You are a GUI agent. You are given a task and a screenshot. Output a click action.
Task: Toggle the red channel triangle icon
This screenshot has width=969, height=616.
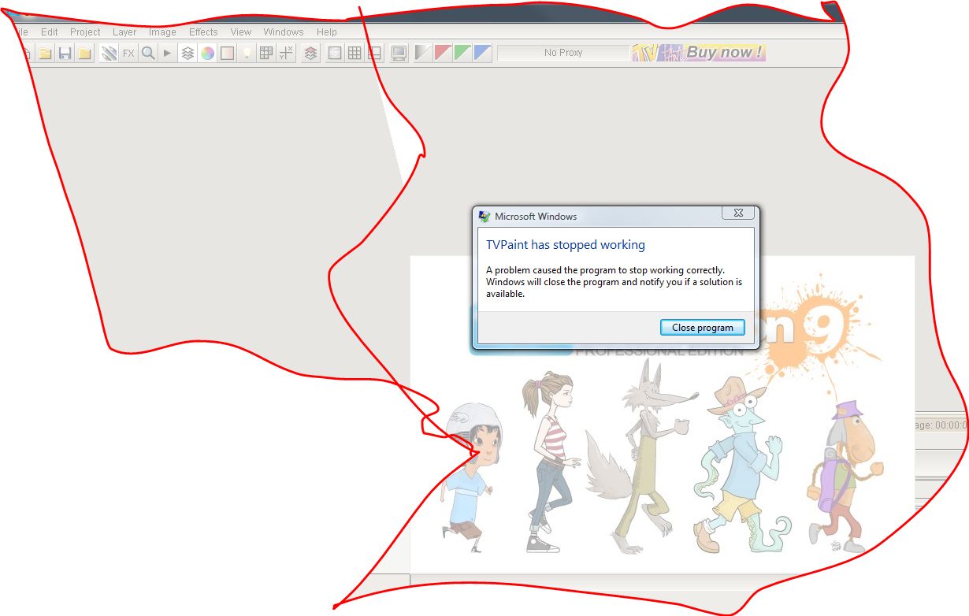[x=443, y=53]
